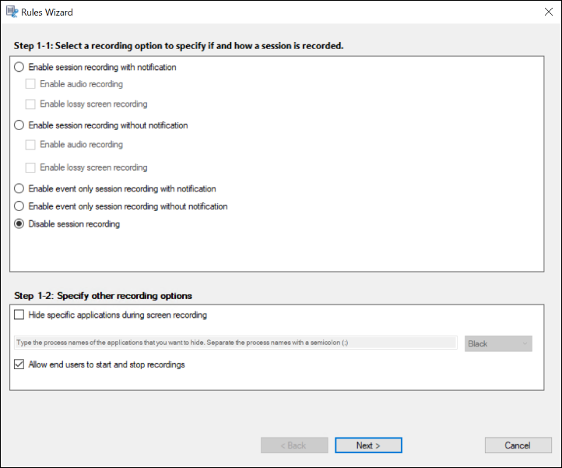Enable Hide specific applications during screen recording
562x468 pixels.
19,315
